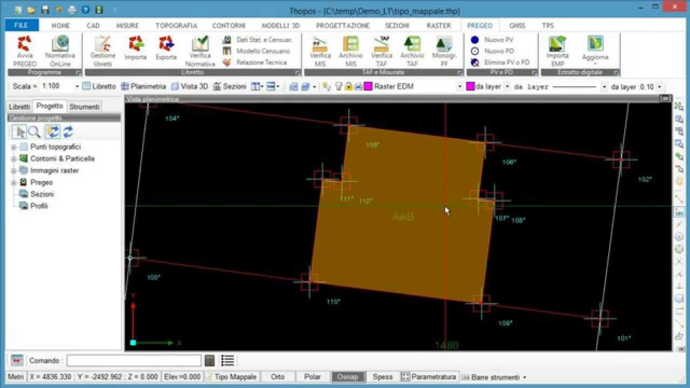The width and height of the screenshot is (690, 388).
Task: Expand the Immagini raster node
Action: 13,171
